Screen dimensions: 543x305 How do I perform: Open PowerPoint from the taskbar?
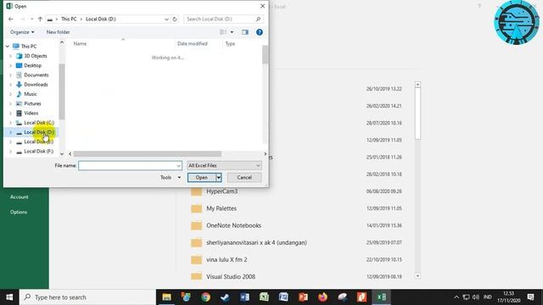tap(303, 297)
